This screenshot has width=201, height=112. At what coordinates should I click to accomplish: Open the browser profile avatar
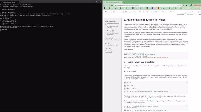point(191,5)
